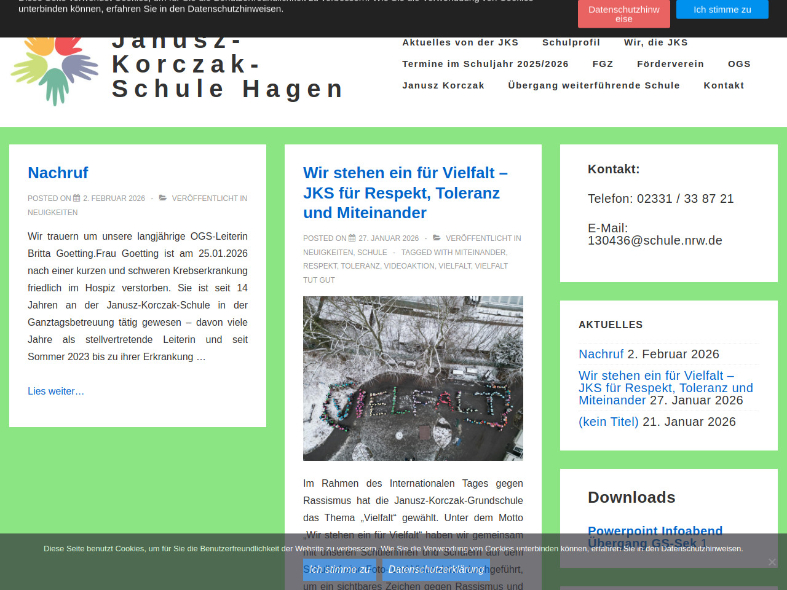Screen dimensions: 787x590
Task: Open Powerpoint Infoabend download link
Action: [655, 531]
